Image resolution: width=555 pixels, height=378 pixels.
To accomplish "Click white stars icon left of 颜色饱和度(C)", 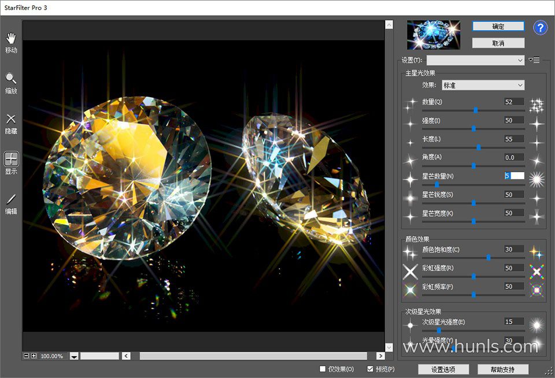I will point(410,253).
